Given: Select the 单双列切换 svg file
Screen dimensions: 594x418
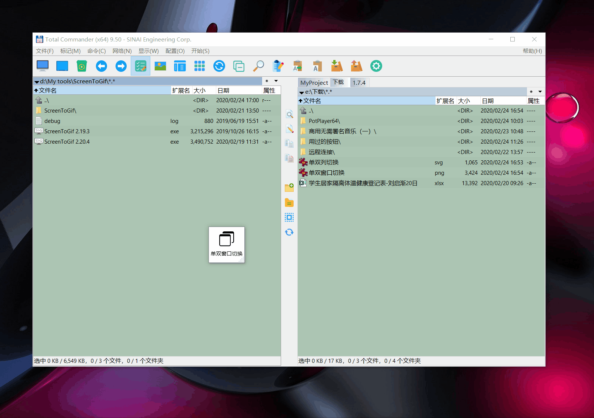Looking at the screenshot, I should click(x=421, y=163).
